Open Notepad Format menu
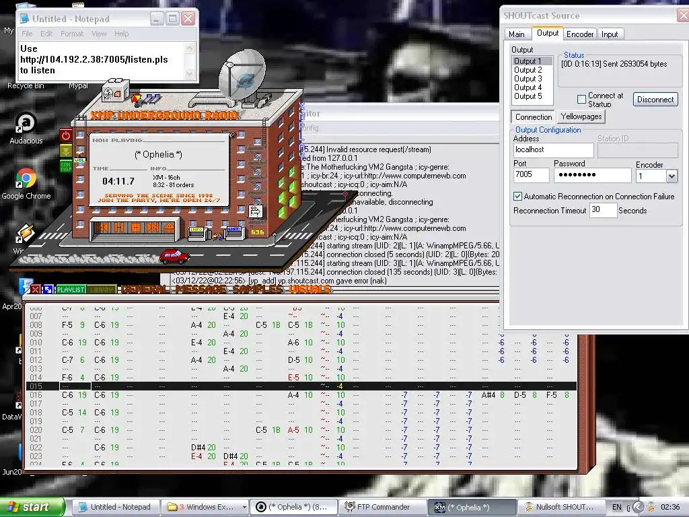 (72, 34)
